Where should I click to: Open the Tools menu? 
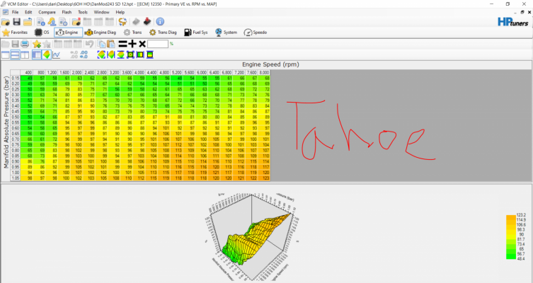click(x=83, y=12)
